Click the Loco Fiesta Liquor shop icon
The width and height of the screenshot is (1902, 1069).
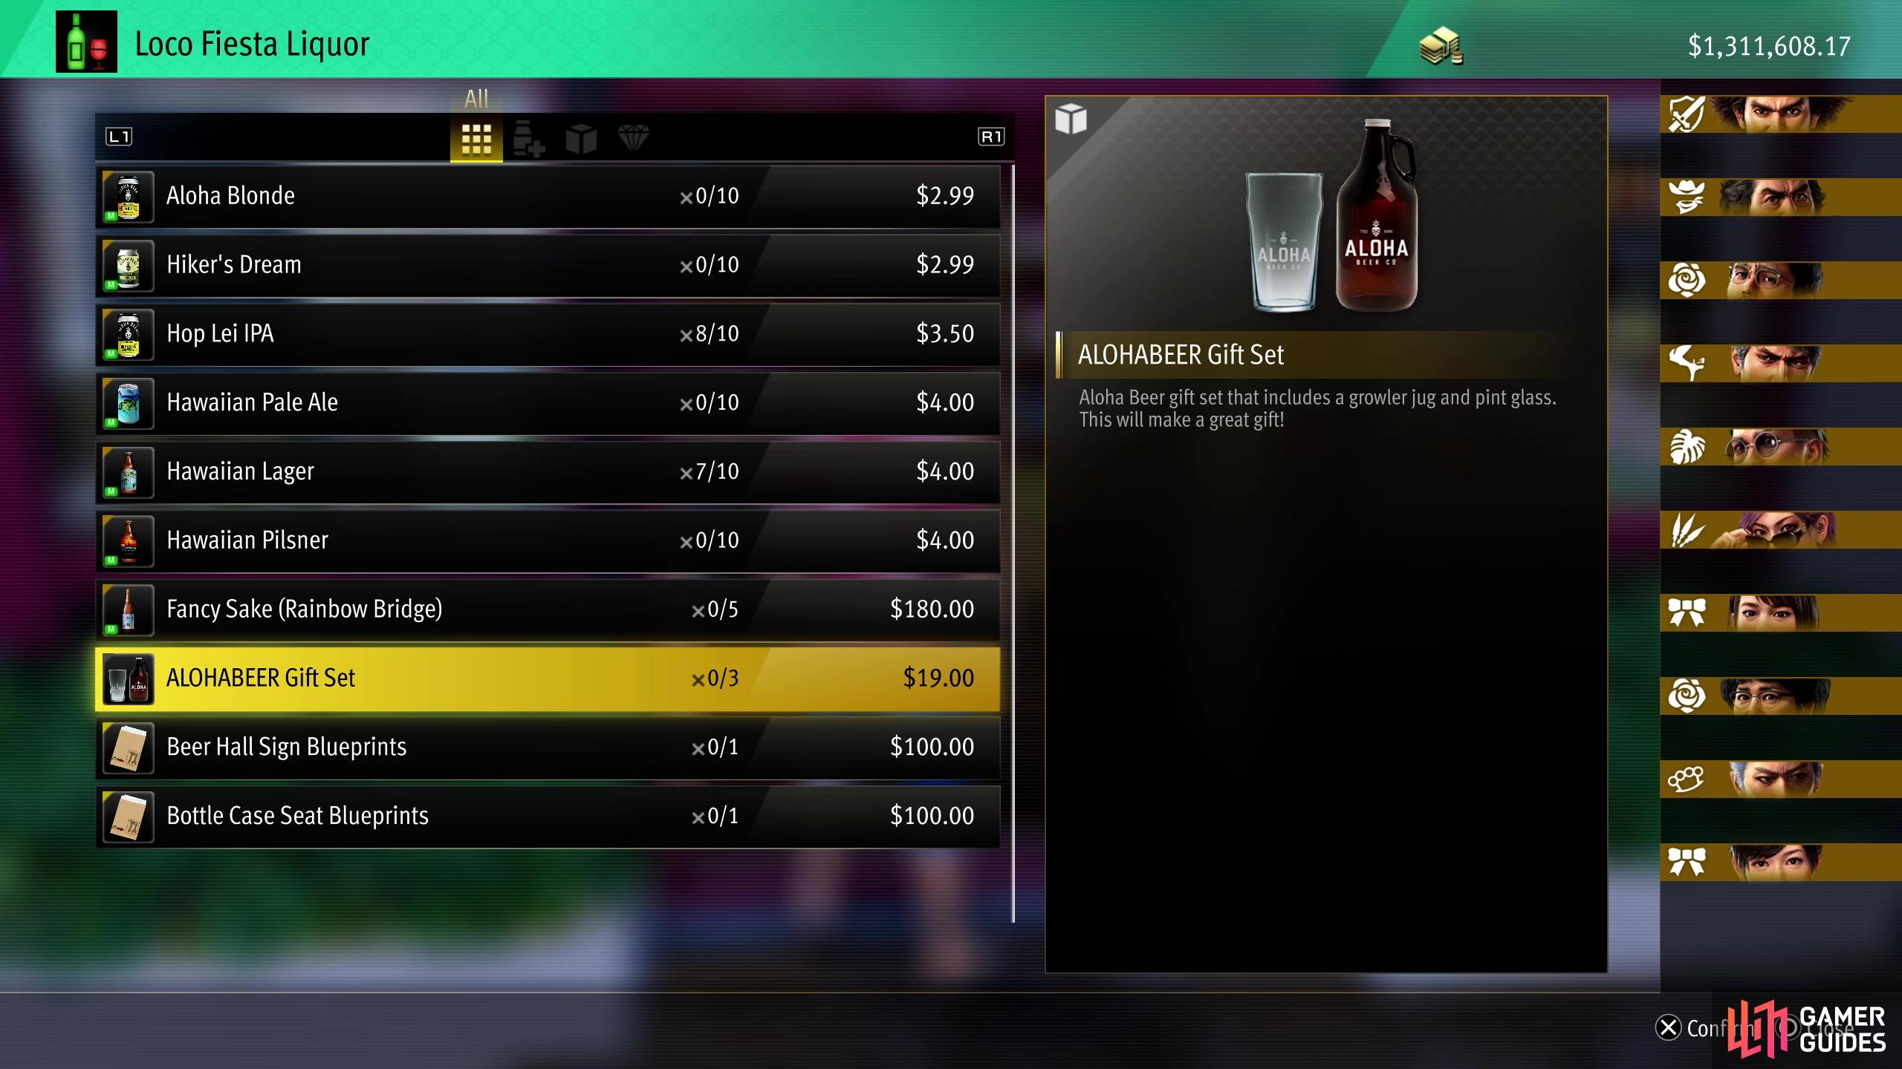[86, 42]
